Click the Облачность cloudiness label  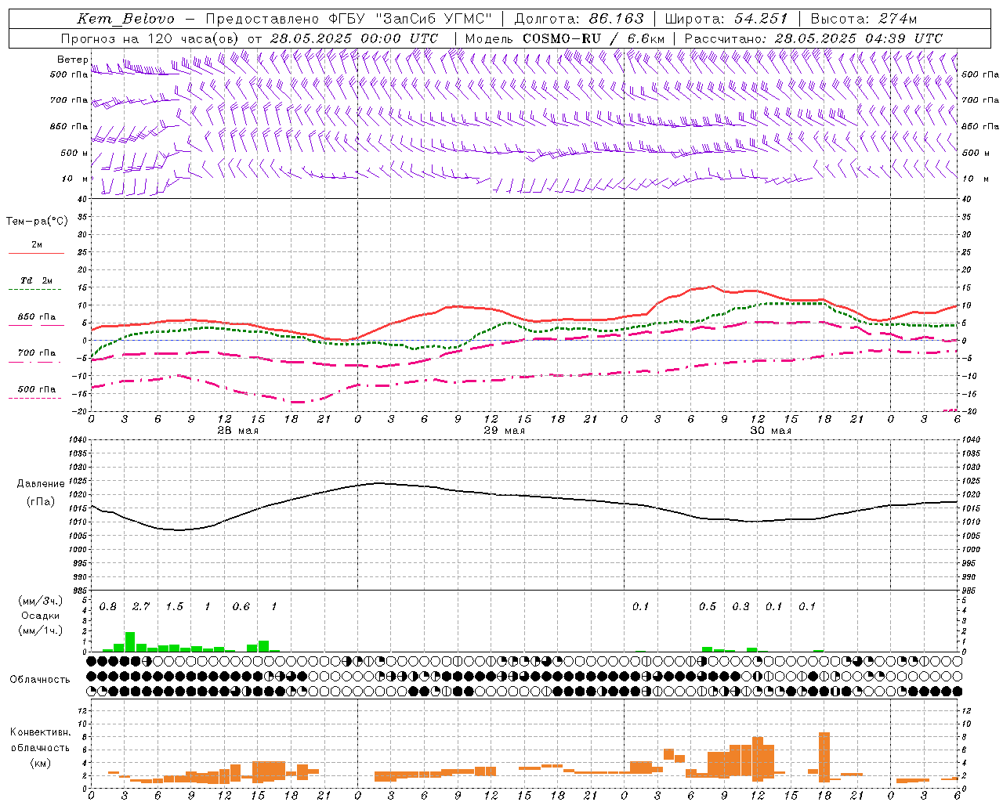click(40, 679)
